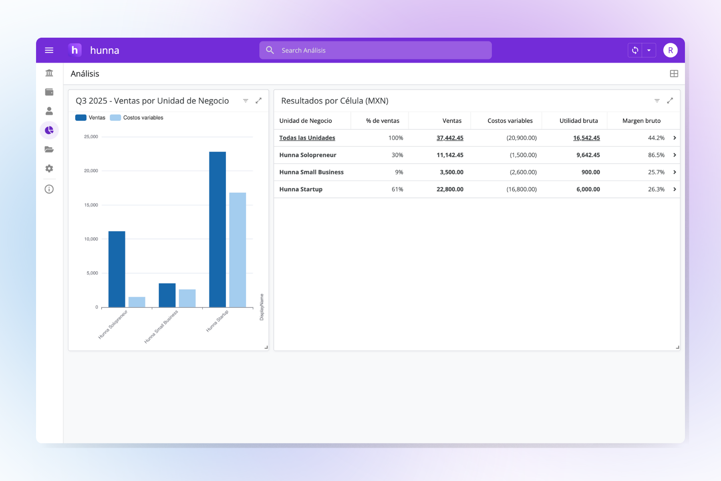Open the wallet sidebar icon

[x=49, y=92]
